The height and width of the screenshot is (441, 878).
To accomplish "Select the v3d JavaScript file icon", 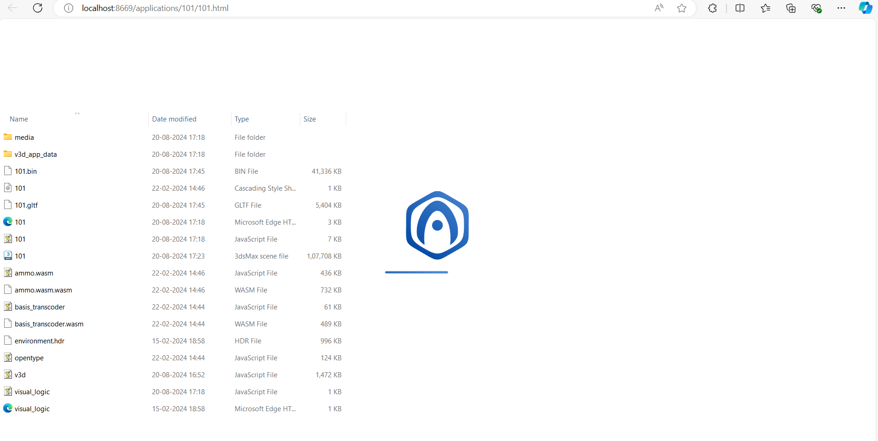I will (8, 375).
